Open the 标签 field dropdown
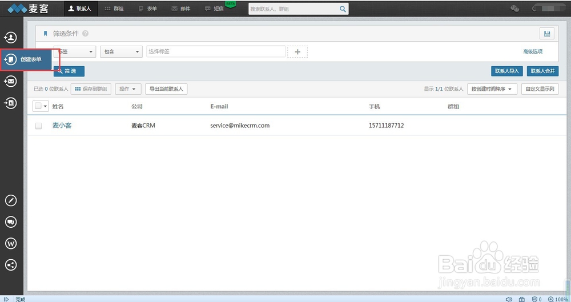 (75, 51)
